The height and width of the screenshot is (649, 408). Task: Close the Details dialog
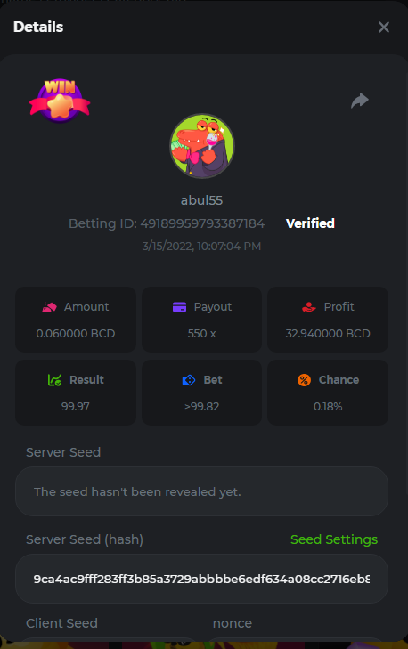(x=384, y=28)
